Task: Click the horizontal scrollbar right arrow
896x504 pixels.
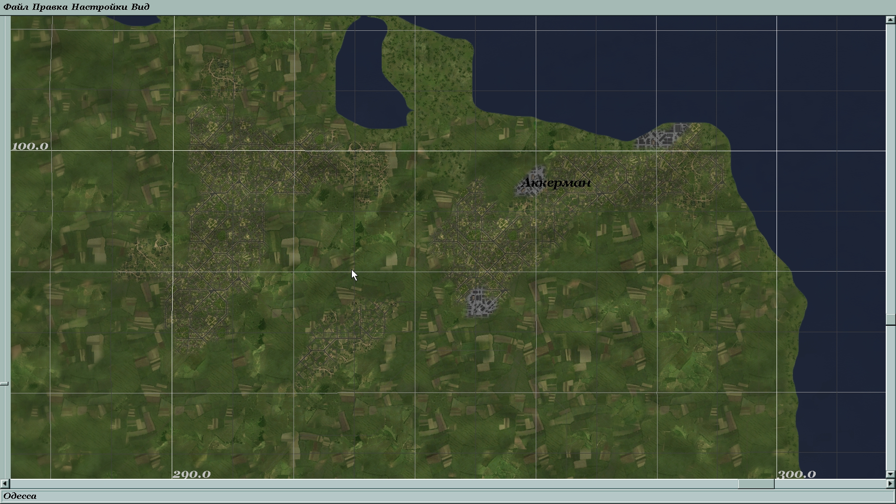Action: (x=890, y=484)
